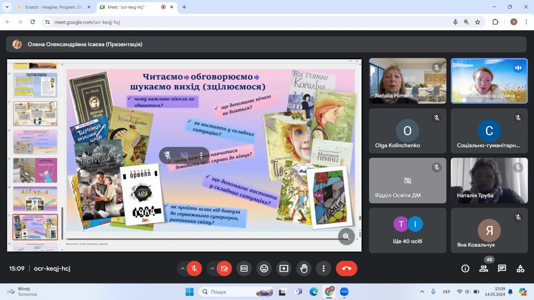Image resolution: width=534 pixels, height=300 pixels.
Task: Open the weather widget Windy Tomorrow
Action: click(x=23, y=292)
